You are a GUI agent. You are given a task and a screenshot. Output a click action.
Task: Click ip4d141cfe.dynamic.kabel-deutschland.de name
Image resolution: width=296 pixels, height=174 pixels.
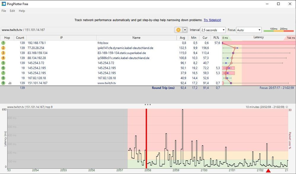click(x=125, y=48)
